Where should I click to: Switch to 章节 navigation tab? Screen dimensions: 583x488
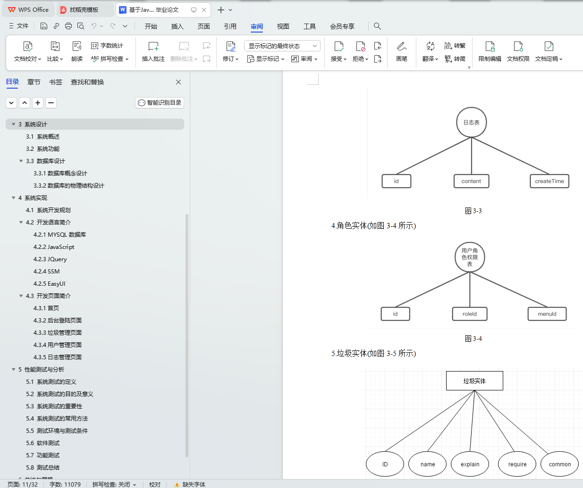(34, 82)
